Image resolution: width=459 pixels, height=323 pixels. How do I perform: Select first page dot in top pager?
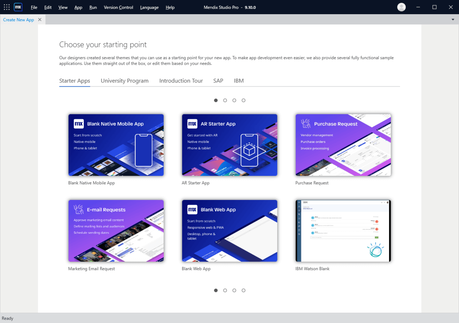[216, 100]
